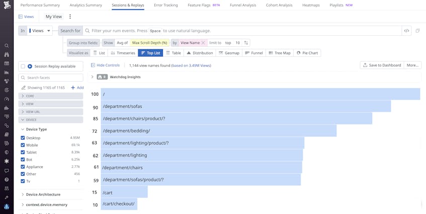The image size is (426, 214).
Task: Collapse the Device Type facet
Action: coord(34,129)
